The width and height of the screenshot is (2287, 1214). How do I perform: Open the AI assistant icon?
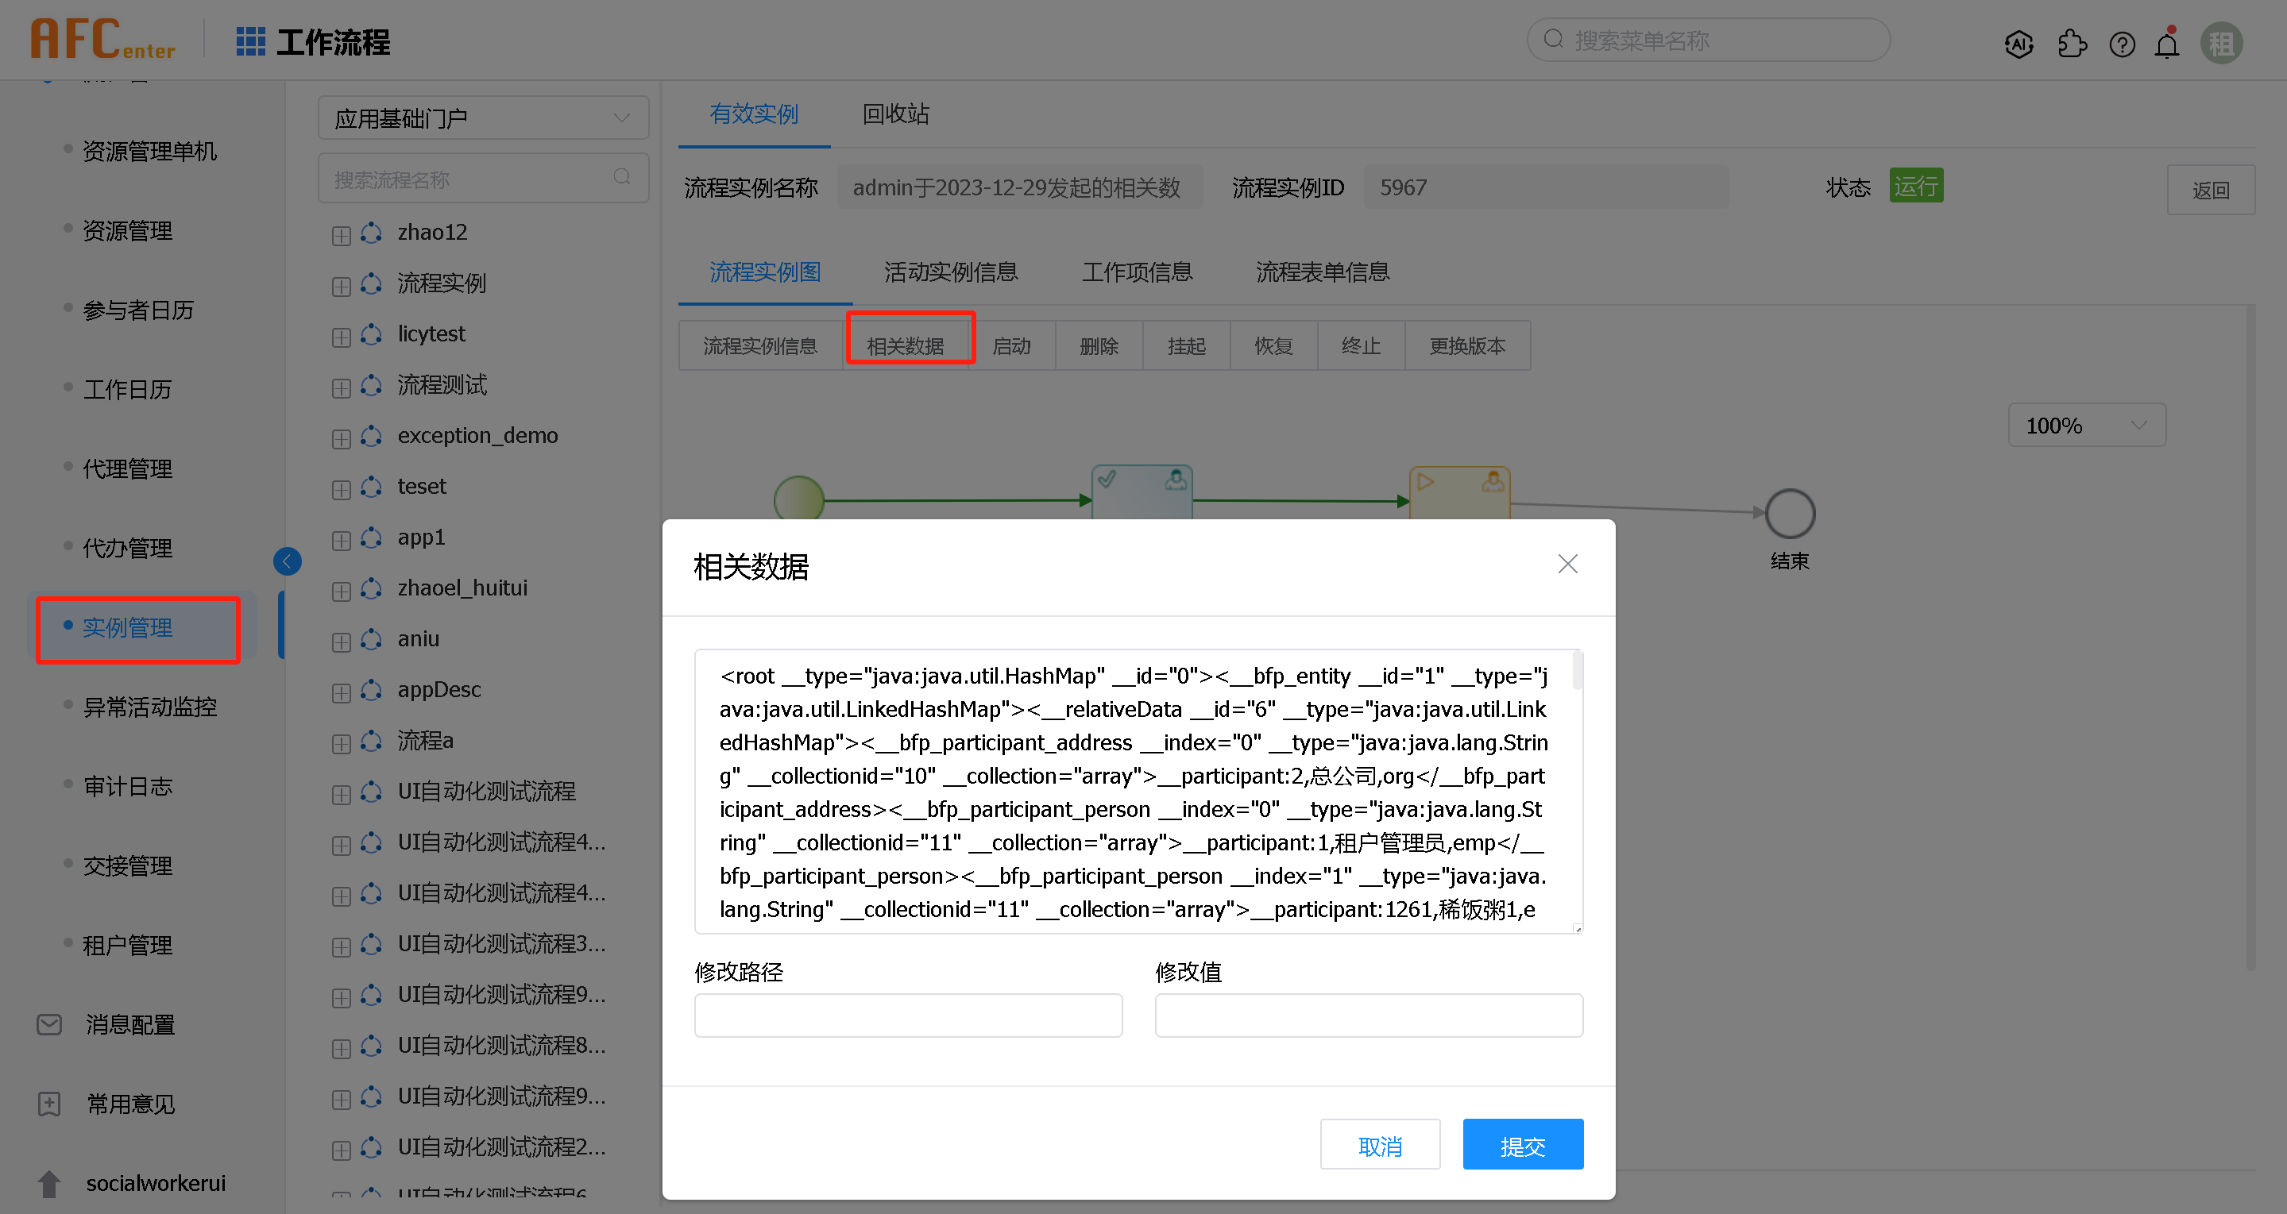pos(2019,44)
